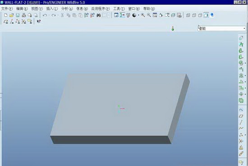
Task: Click the Zoom Out magnifier
Action: click(x=149, y=15)
